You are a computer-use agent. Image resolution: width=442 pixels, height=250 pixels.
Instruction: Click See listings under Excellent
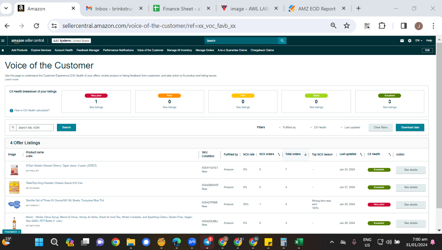390,107
